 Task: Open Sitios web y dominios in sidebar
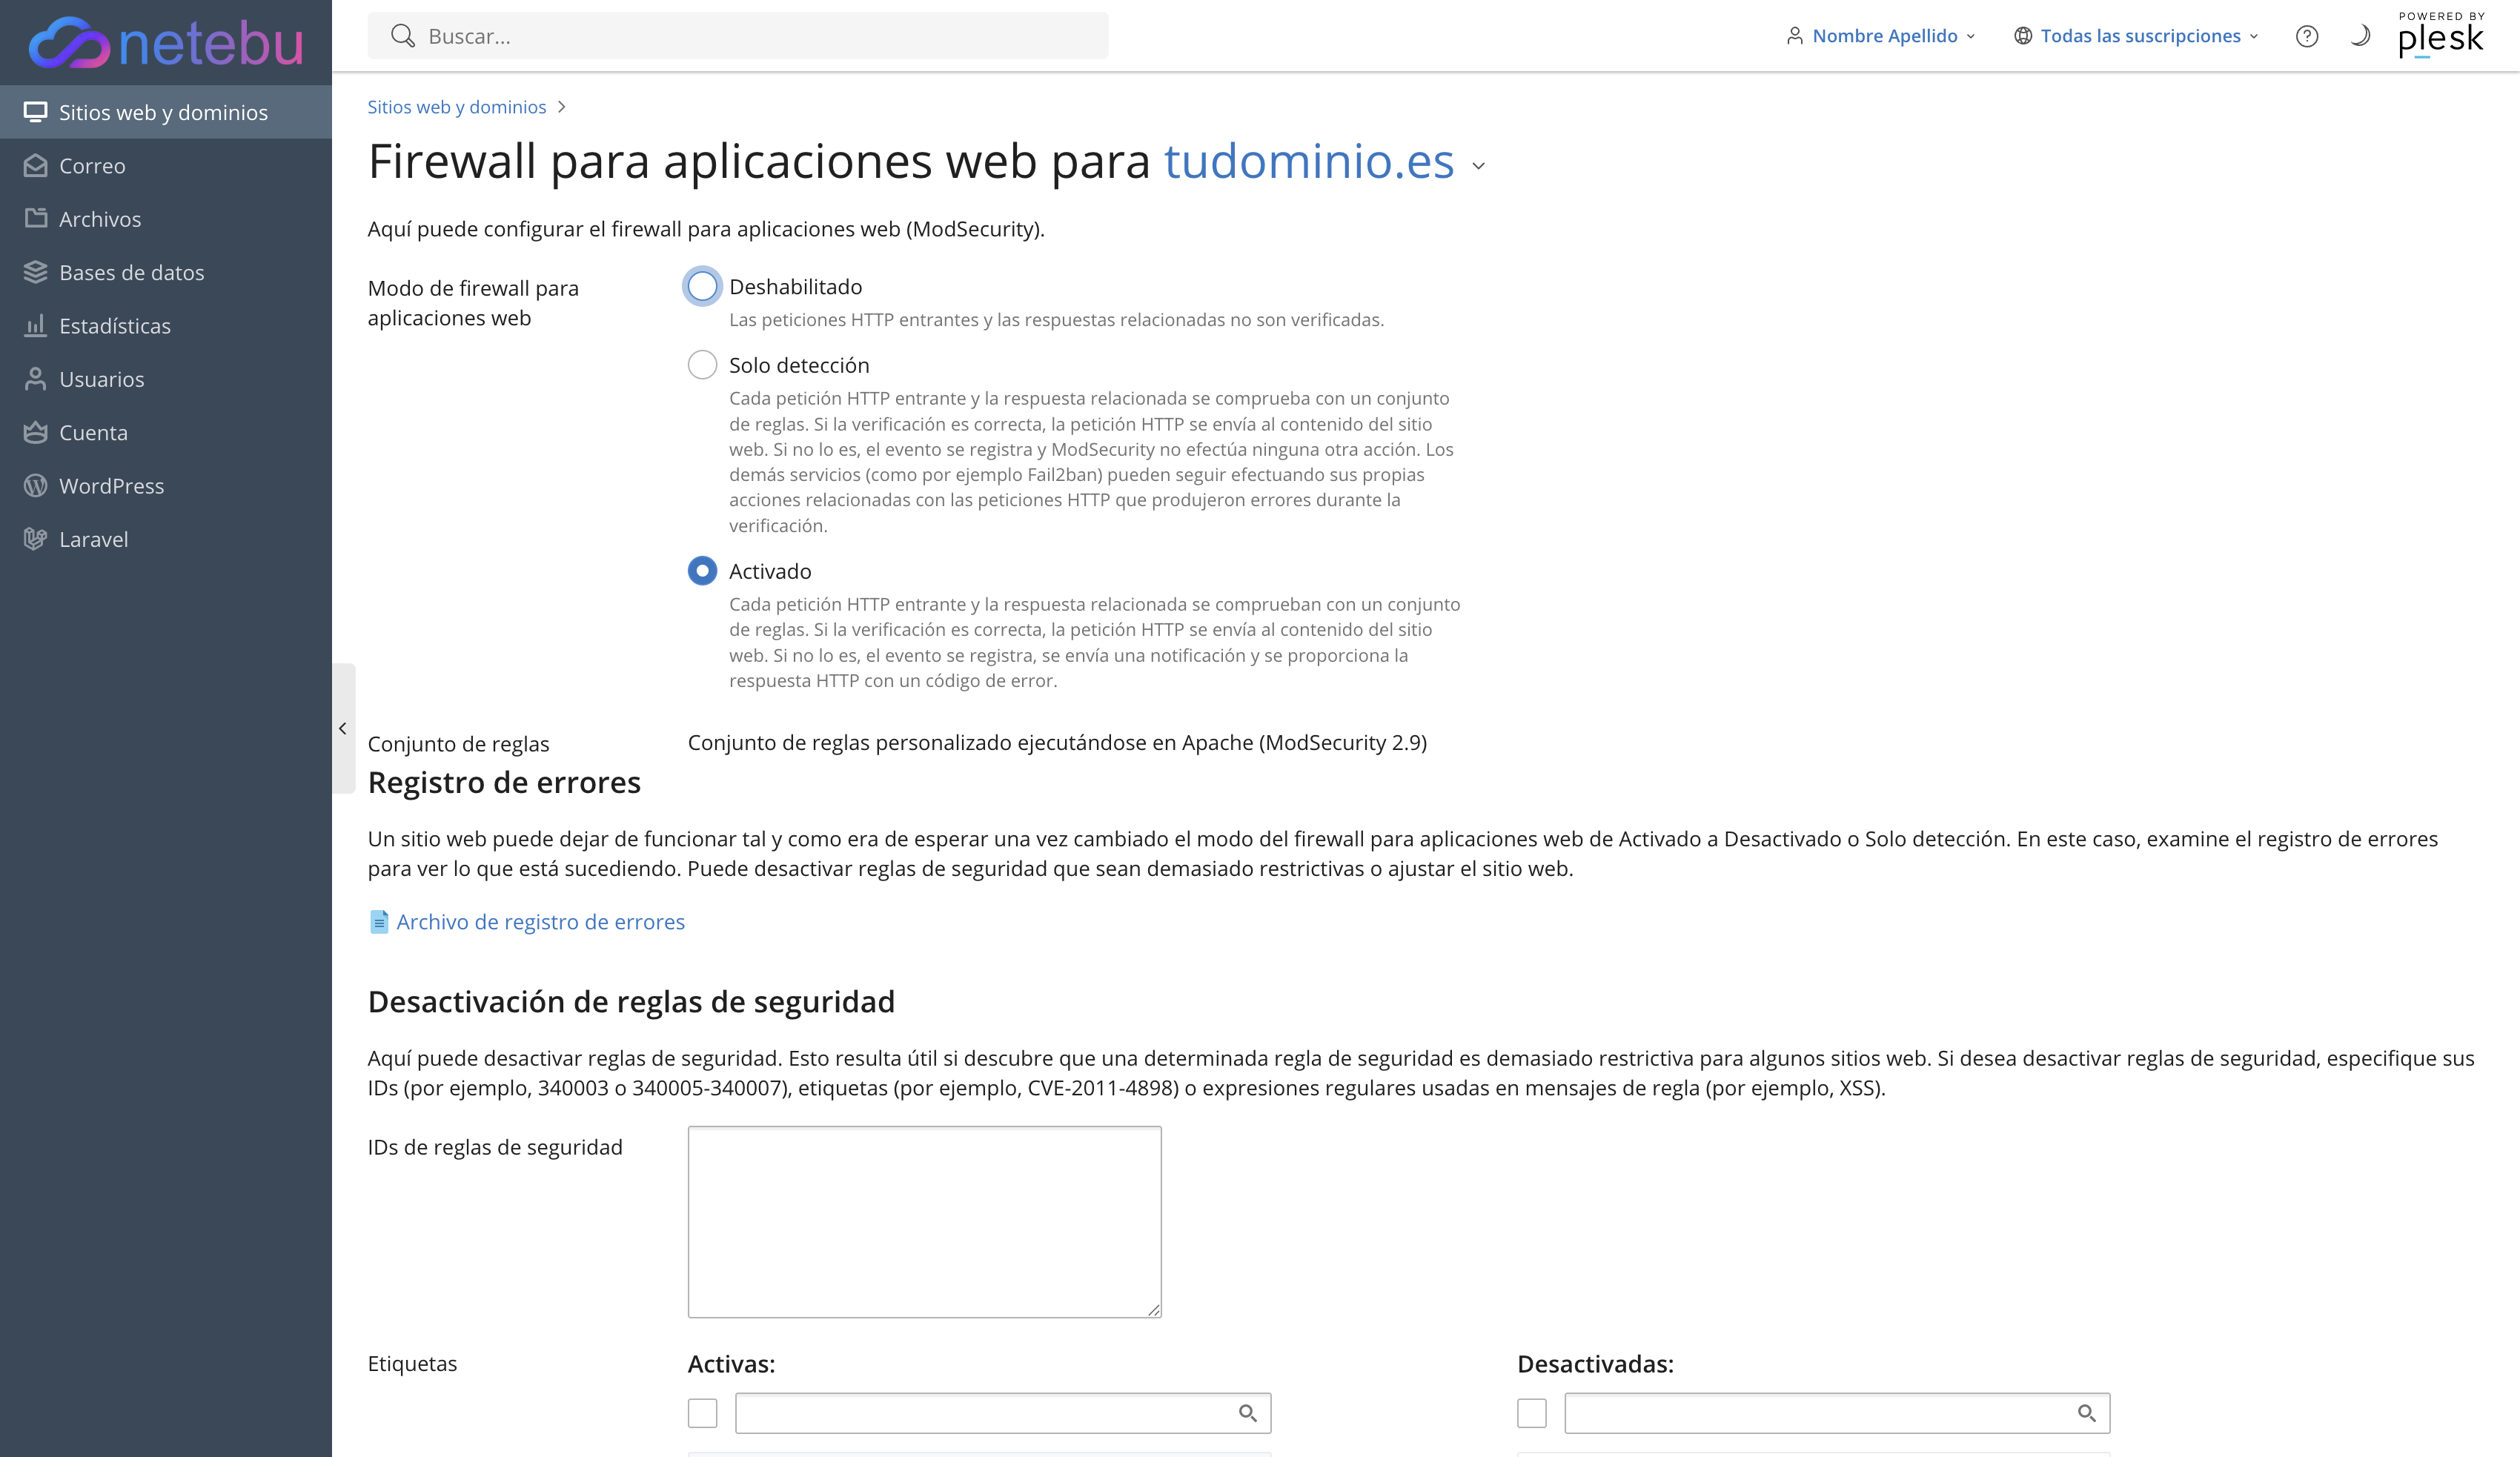[x=166, y=112]
